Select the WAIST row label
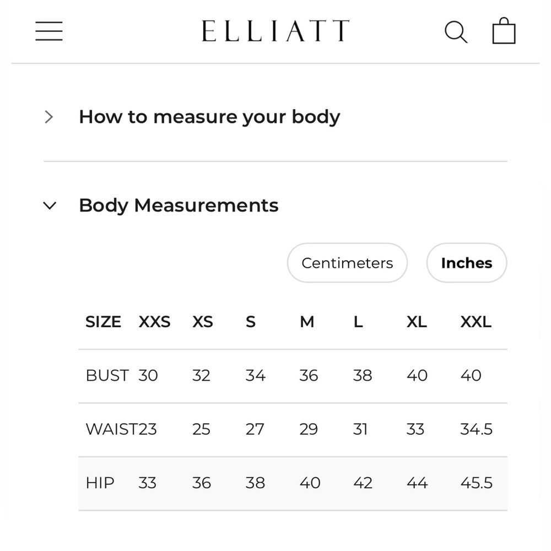The height and width of the screenshot is (551, 551). click(112, 429)
